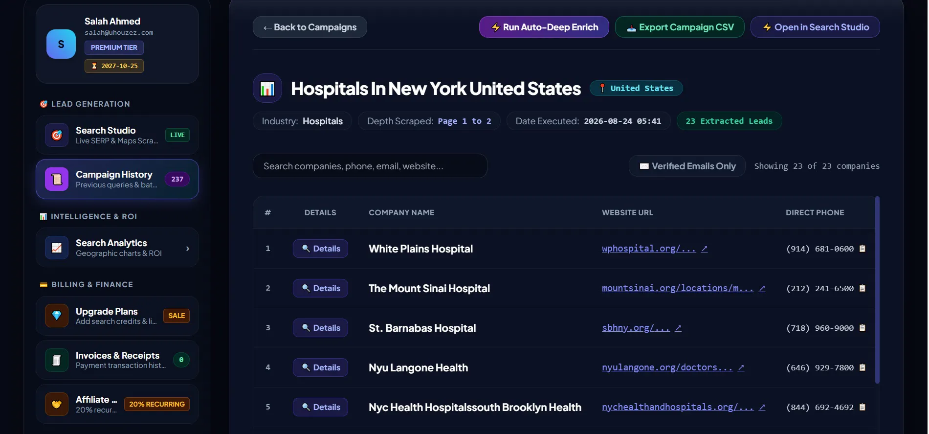929x434 pixels.
Task: Click the 2027-10-25 expiry badge
Action: pos(114,66)
